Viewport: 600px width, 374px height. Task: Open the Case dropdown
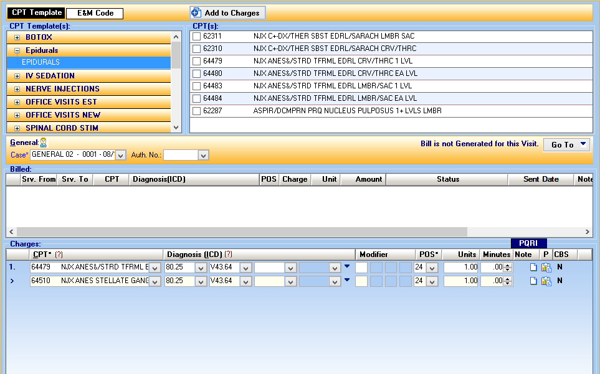pyautogui.click(x=120, y=155)
